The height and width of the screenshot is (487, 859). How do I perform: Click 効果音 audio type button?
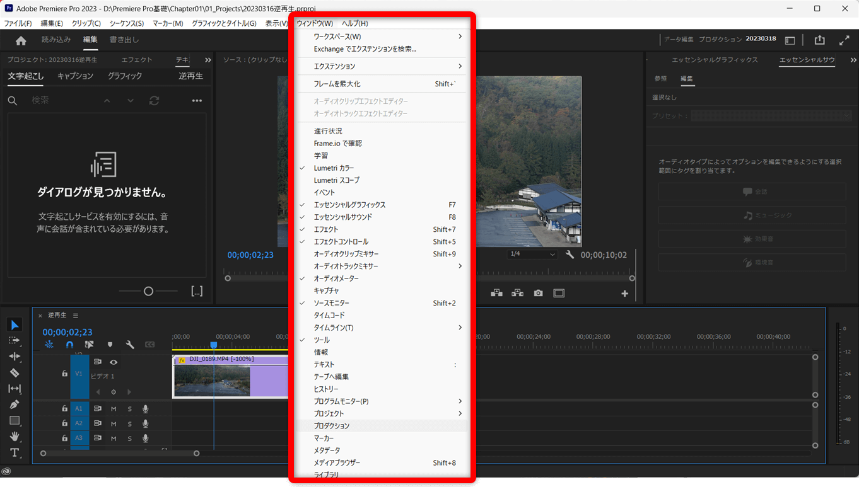(x=752, y=239)
